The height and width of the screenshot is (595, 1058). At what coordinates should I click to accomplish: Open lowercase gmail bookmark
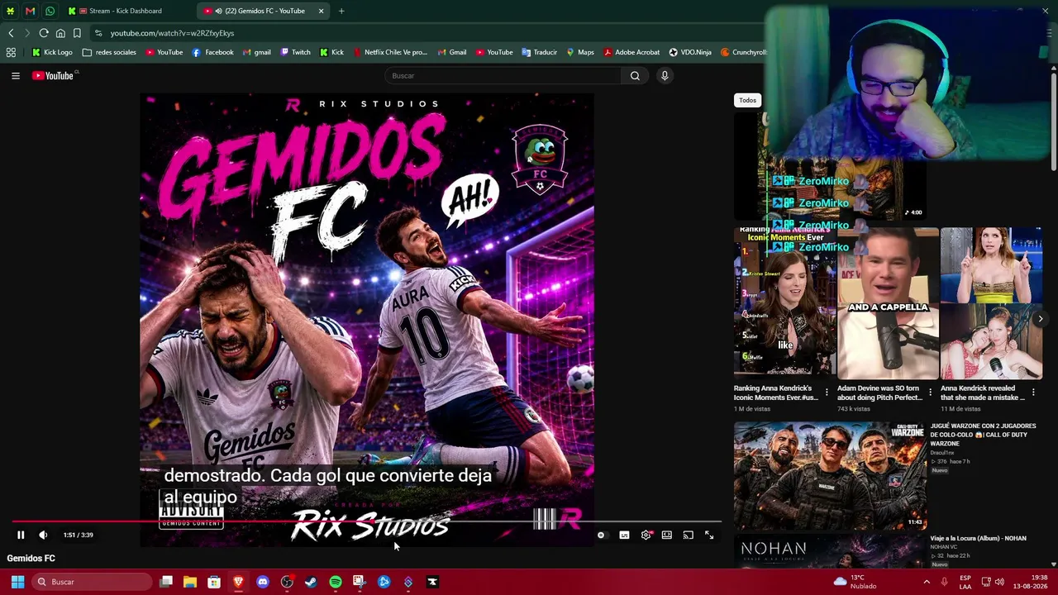256,52
